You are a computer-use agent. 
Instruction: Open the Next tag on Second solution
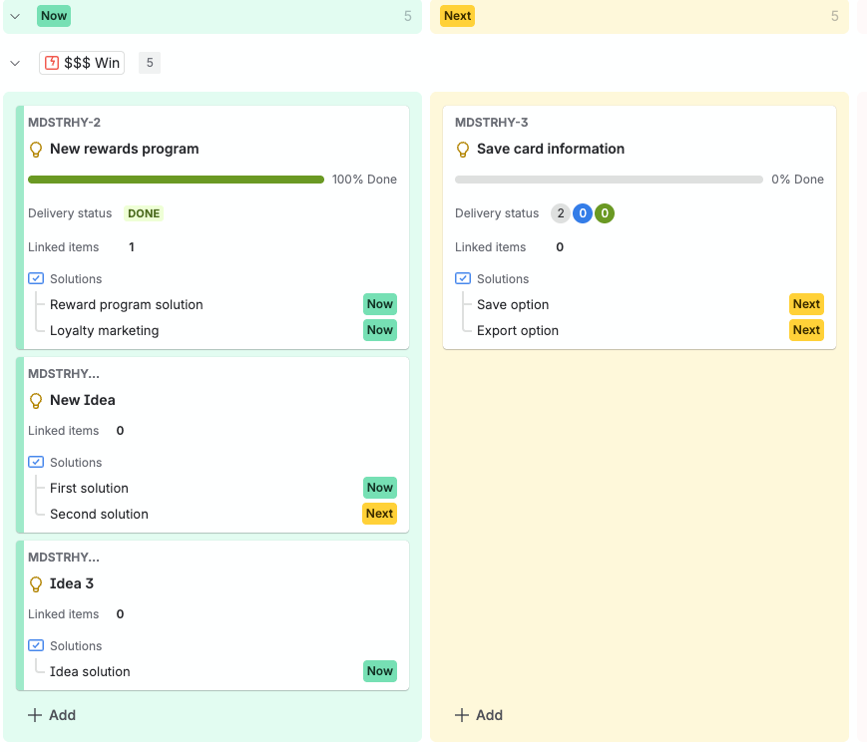(379, 514)
